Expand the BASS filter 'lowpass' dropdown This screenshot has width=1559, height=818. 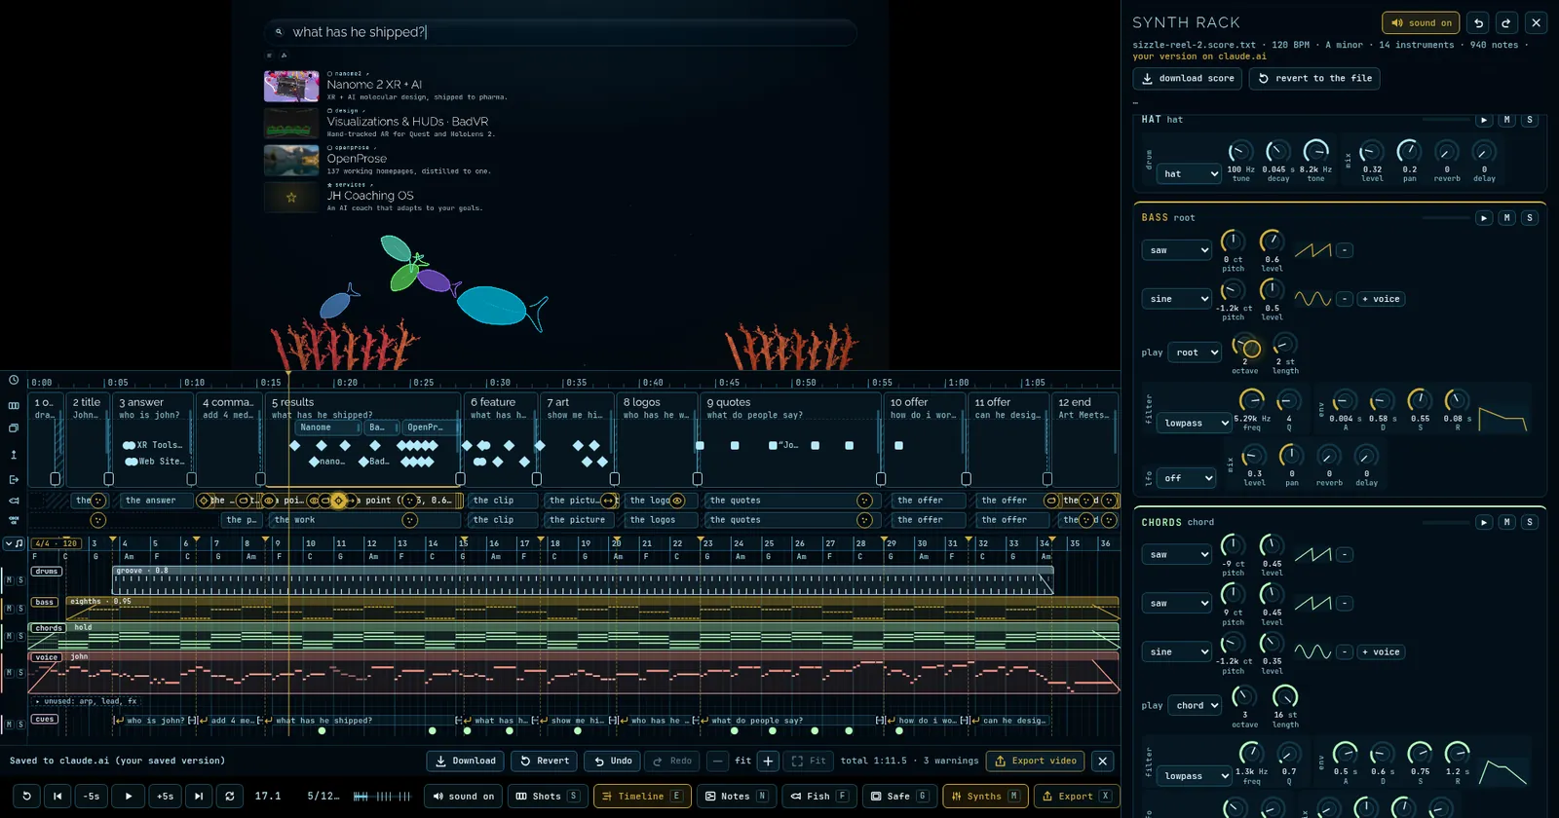[x=1195, y=423]
